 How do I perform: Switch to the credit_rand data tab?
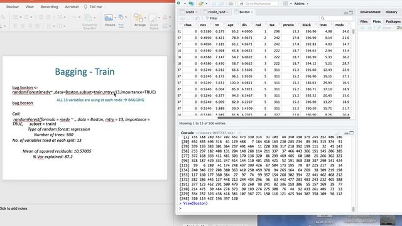(217, 12)
